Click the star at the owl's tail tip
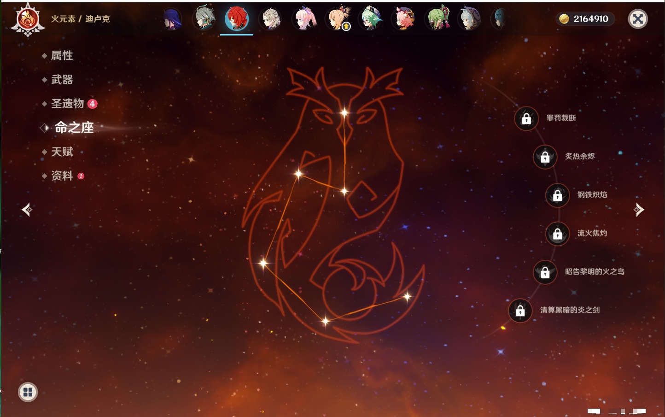The width and height of the screenshot is (665, 417). click(407, 296)
